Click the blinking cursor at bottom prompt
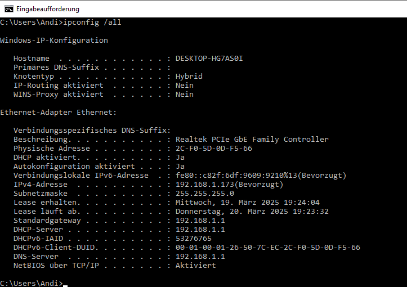 pyautogui.click(x=65, y=285)
